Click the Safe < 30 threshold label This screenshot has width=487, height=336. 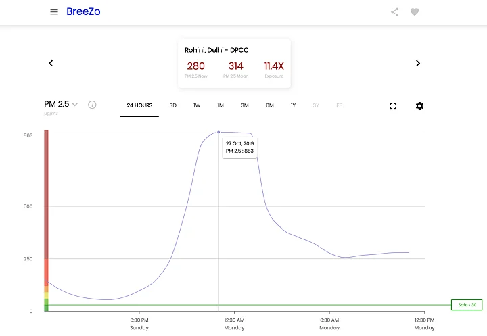coord(467,305)
